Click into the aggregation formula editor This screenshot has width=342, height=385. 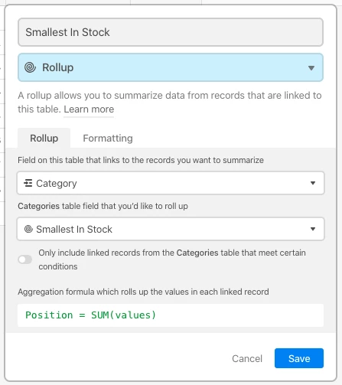point(171,315)
